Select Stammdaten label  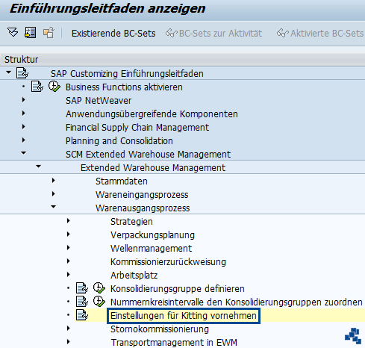pos(122,181)
